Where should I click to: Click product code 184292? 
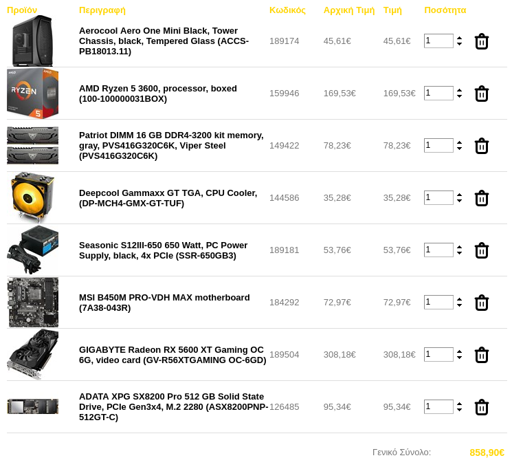coord(284,303)
